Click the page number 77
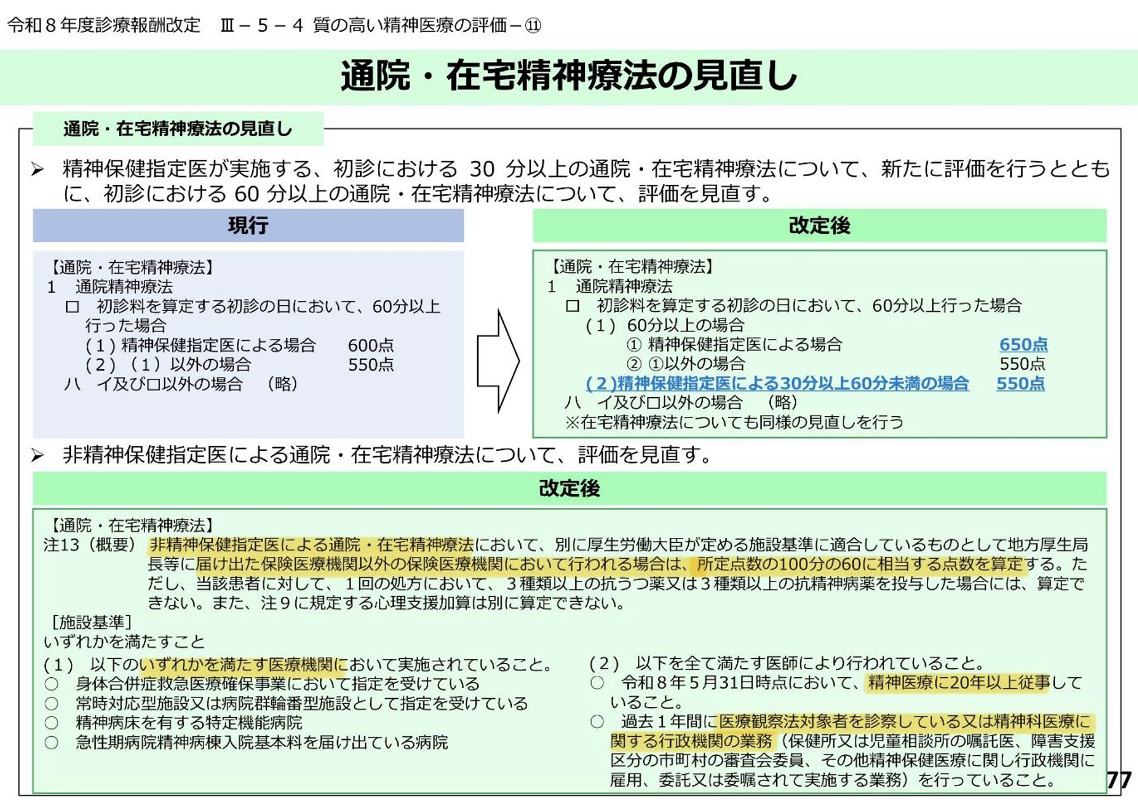Image resolution: width=1138 pixels, height=802 pixels. click(1119, 780)
